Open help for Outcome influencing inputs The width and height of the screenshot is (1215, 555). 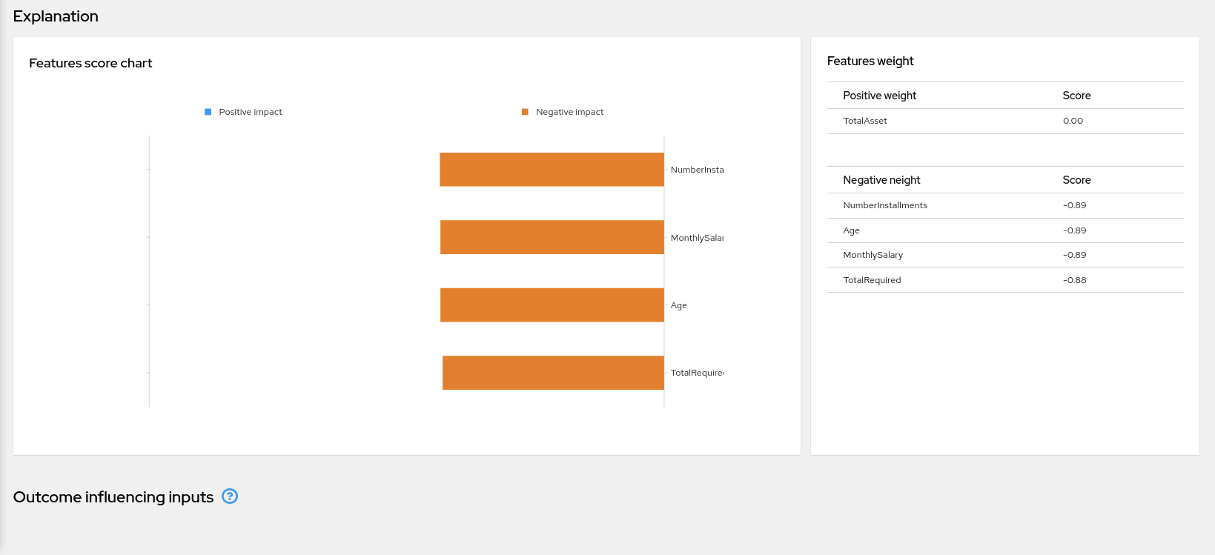[230, 496]
